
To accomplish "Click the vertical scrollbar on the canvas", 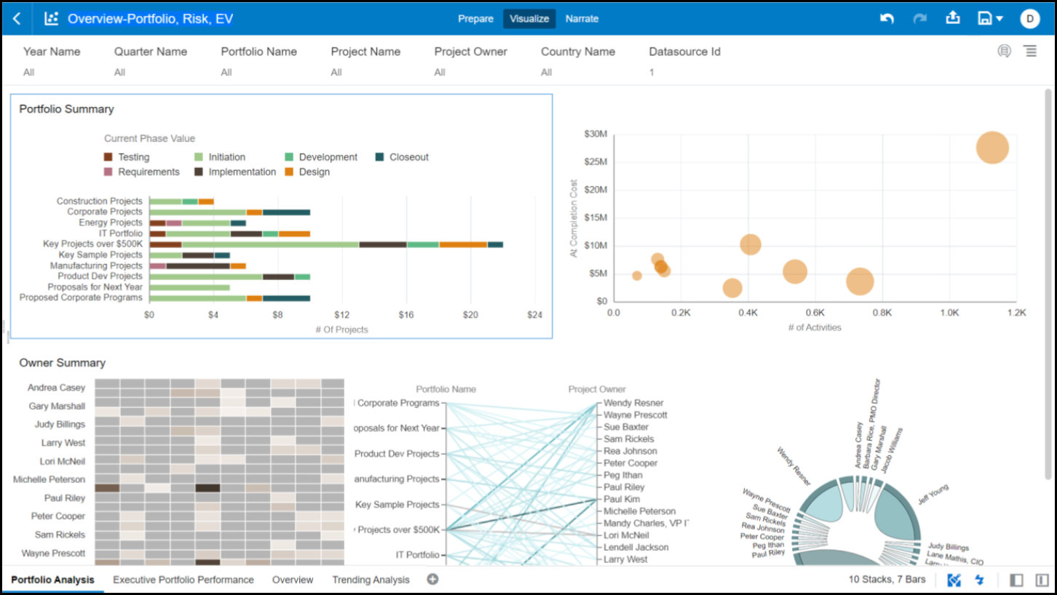I will 1048,284.
